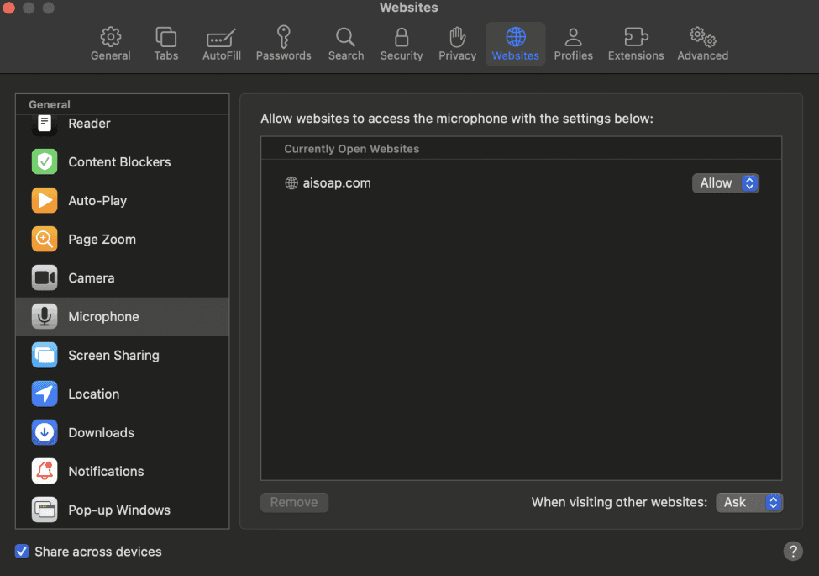Viewport: 819px width, 576px height.
Task: Click the Pop-up Windows icon
Action: [45, 510]
